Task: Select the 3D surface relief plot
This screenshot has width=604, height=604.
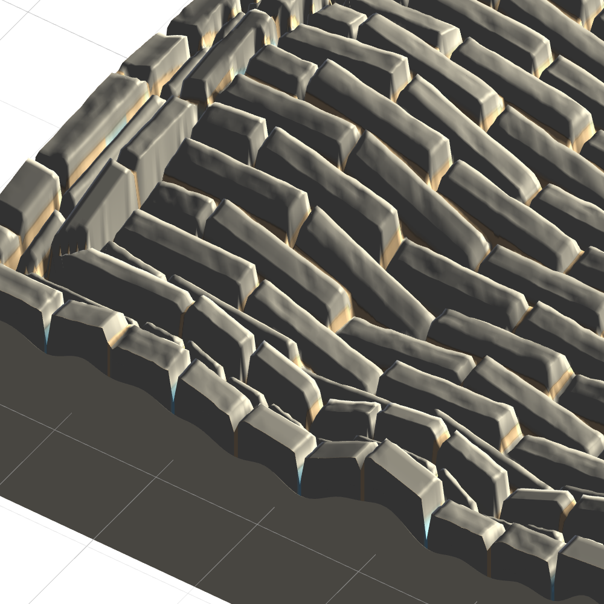Action: pyautogui.click(x=302, y=302)
